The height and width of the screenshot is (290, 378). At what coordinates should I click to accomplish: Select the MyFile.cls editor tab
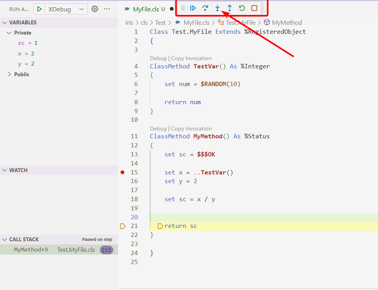[x=146, y=9]
